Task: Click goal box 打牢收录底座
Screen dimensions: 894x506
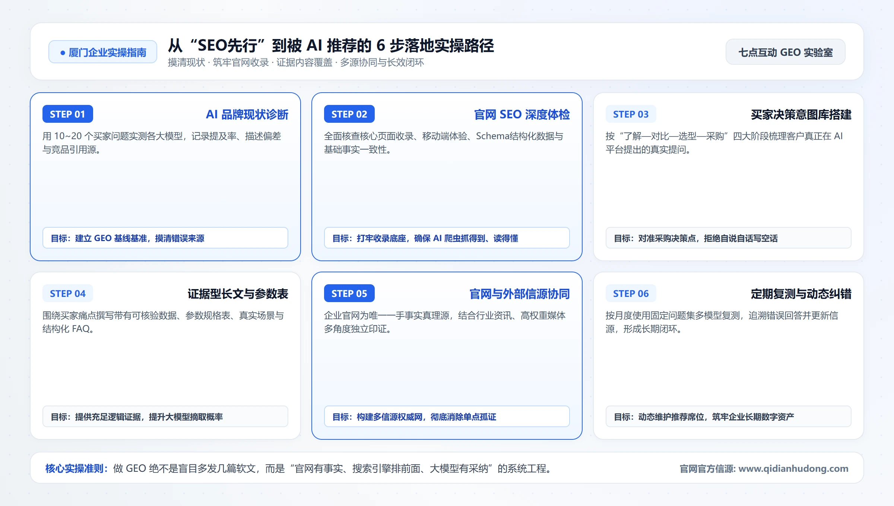Action: coord(447,238)
